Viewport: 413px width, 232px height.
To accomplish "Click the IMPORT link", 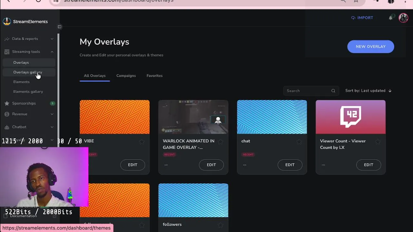I will (362, 18).
